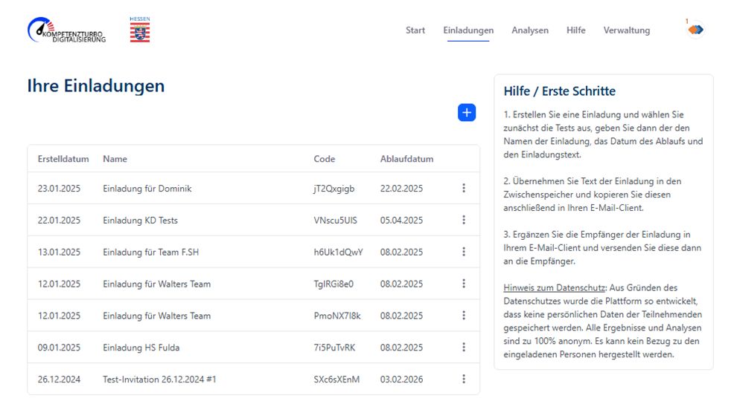
Task: Select the invitation code jT2Qxgigb
Action: [x=334, y=189]
